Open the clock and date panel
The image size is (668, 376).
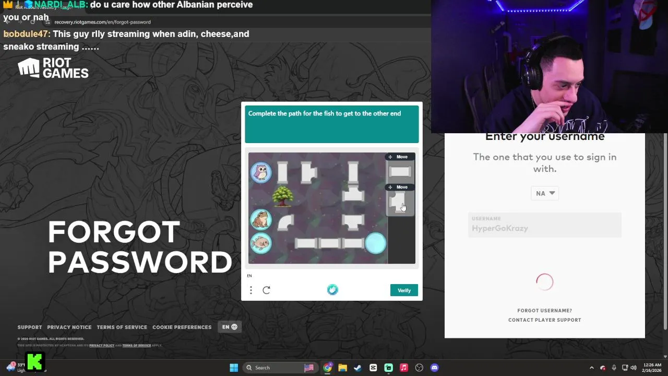[x=652, y=368]
